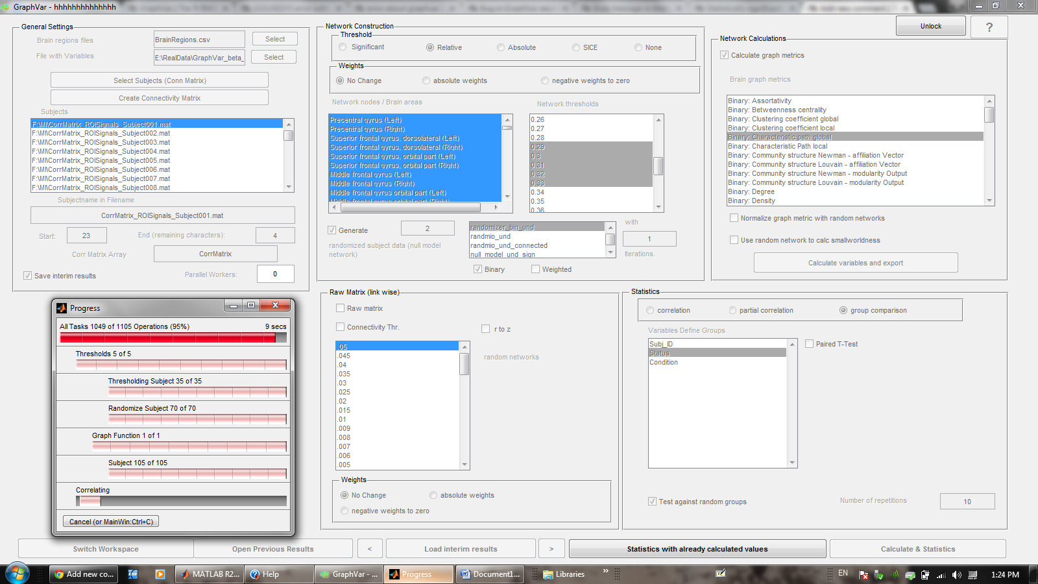The width and height of the screenshot is (1038, 584).
Task: Enable the Weighted checkbox
Action: point(535,269)
